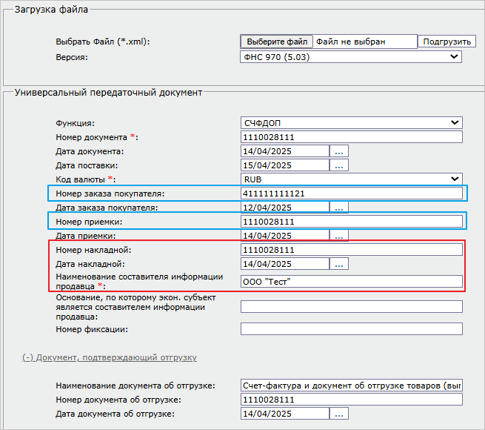Open date picker next to 'Дата документа'

tap(339, 151)
